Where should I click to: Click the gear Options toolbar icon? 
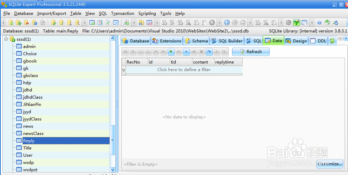(x=288, y=22)
